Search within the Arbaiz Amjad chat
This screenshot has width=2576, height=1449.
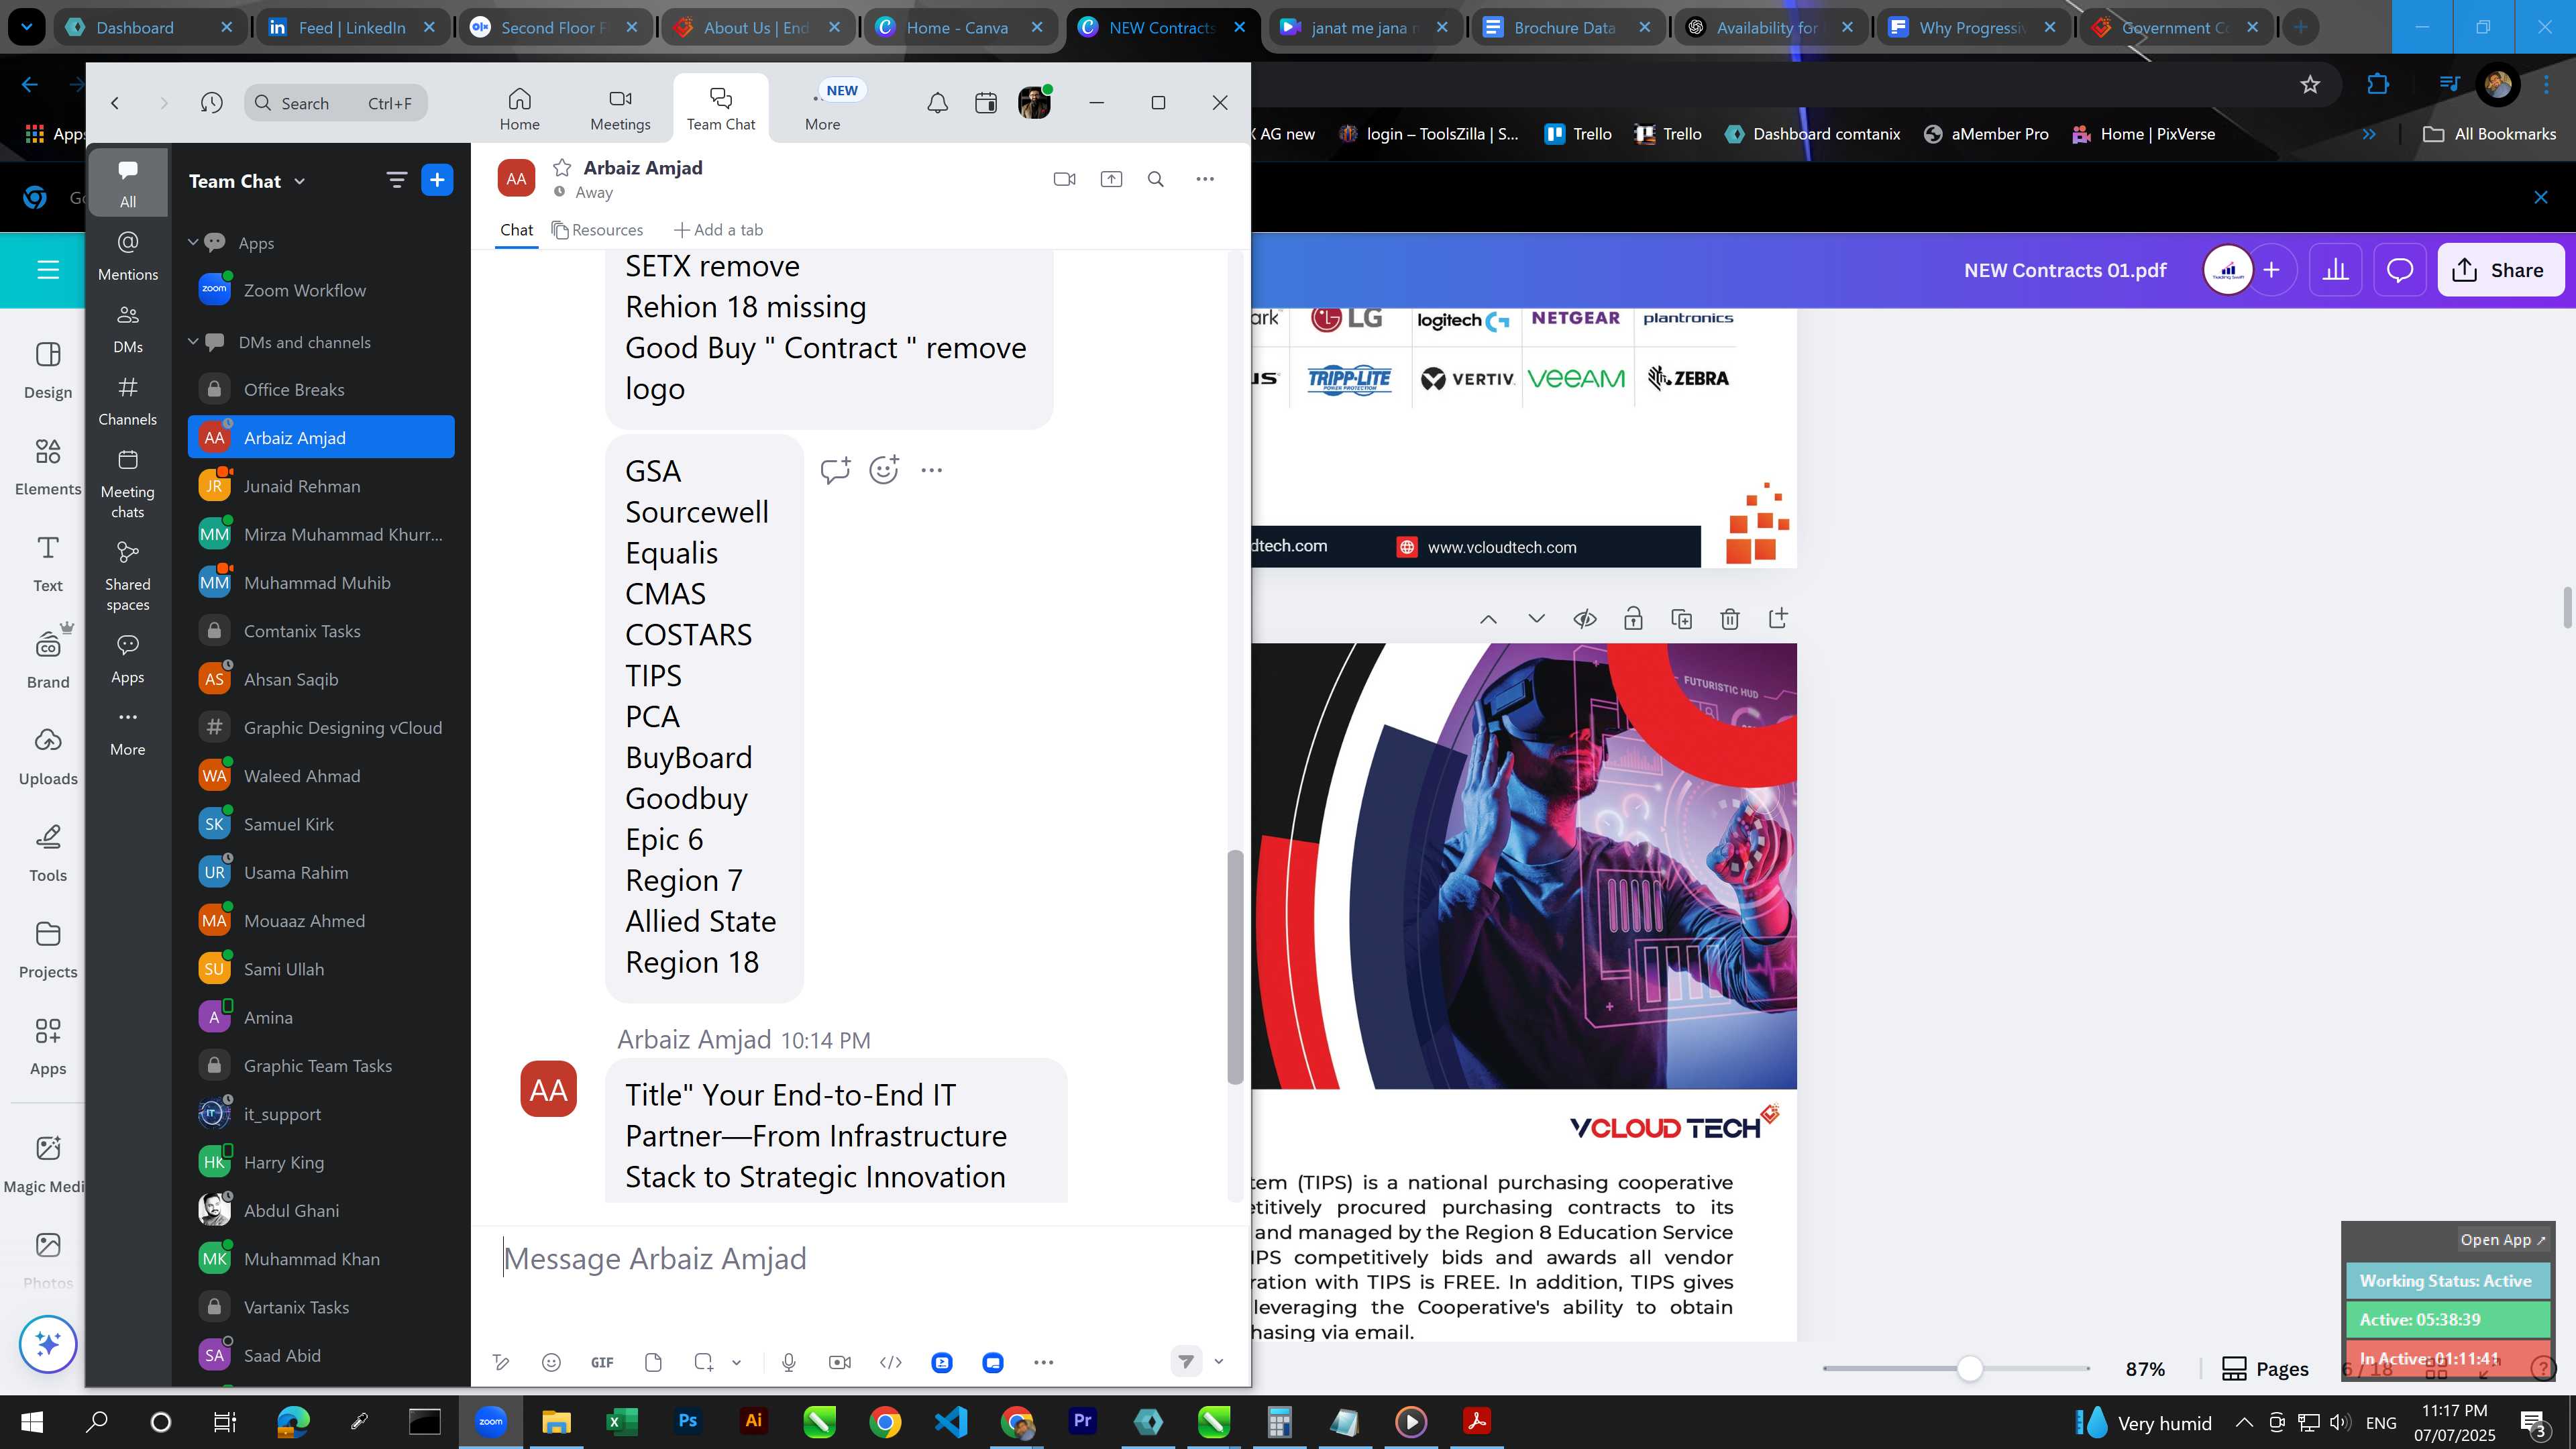click(1156, 179)
